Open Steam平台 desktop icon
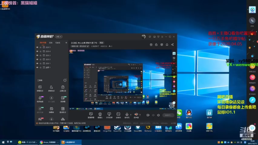This screenshot has width=258, height=145. click(117, 129)
